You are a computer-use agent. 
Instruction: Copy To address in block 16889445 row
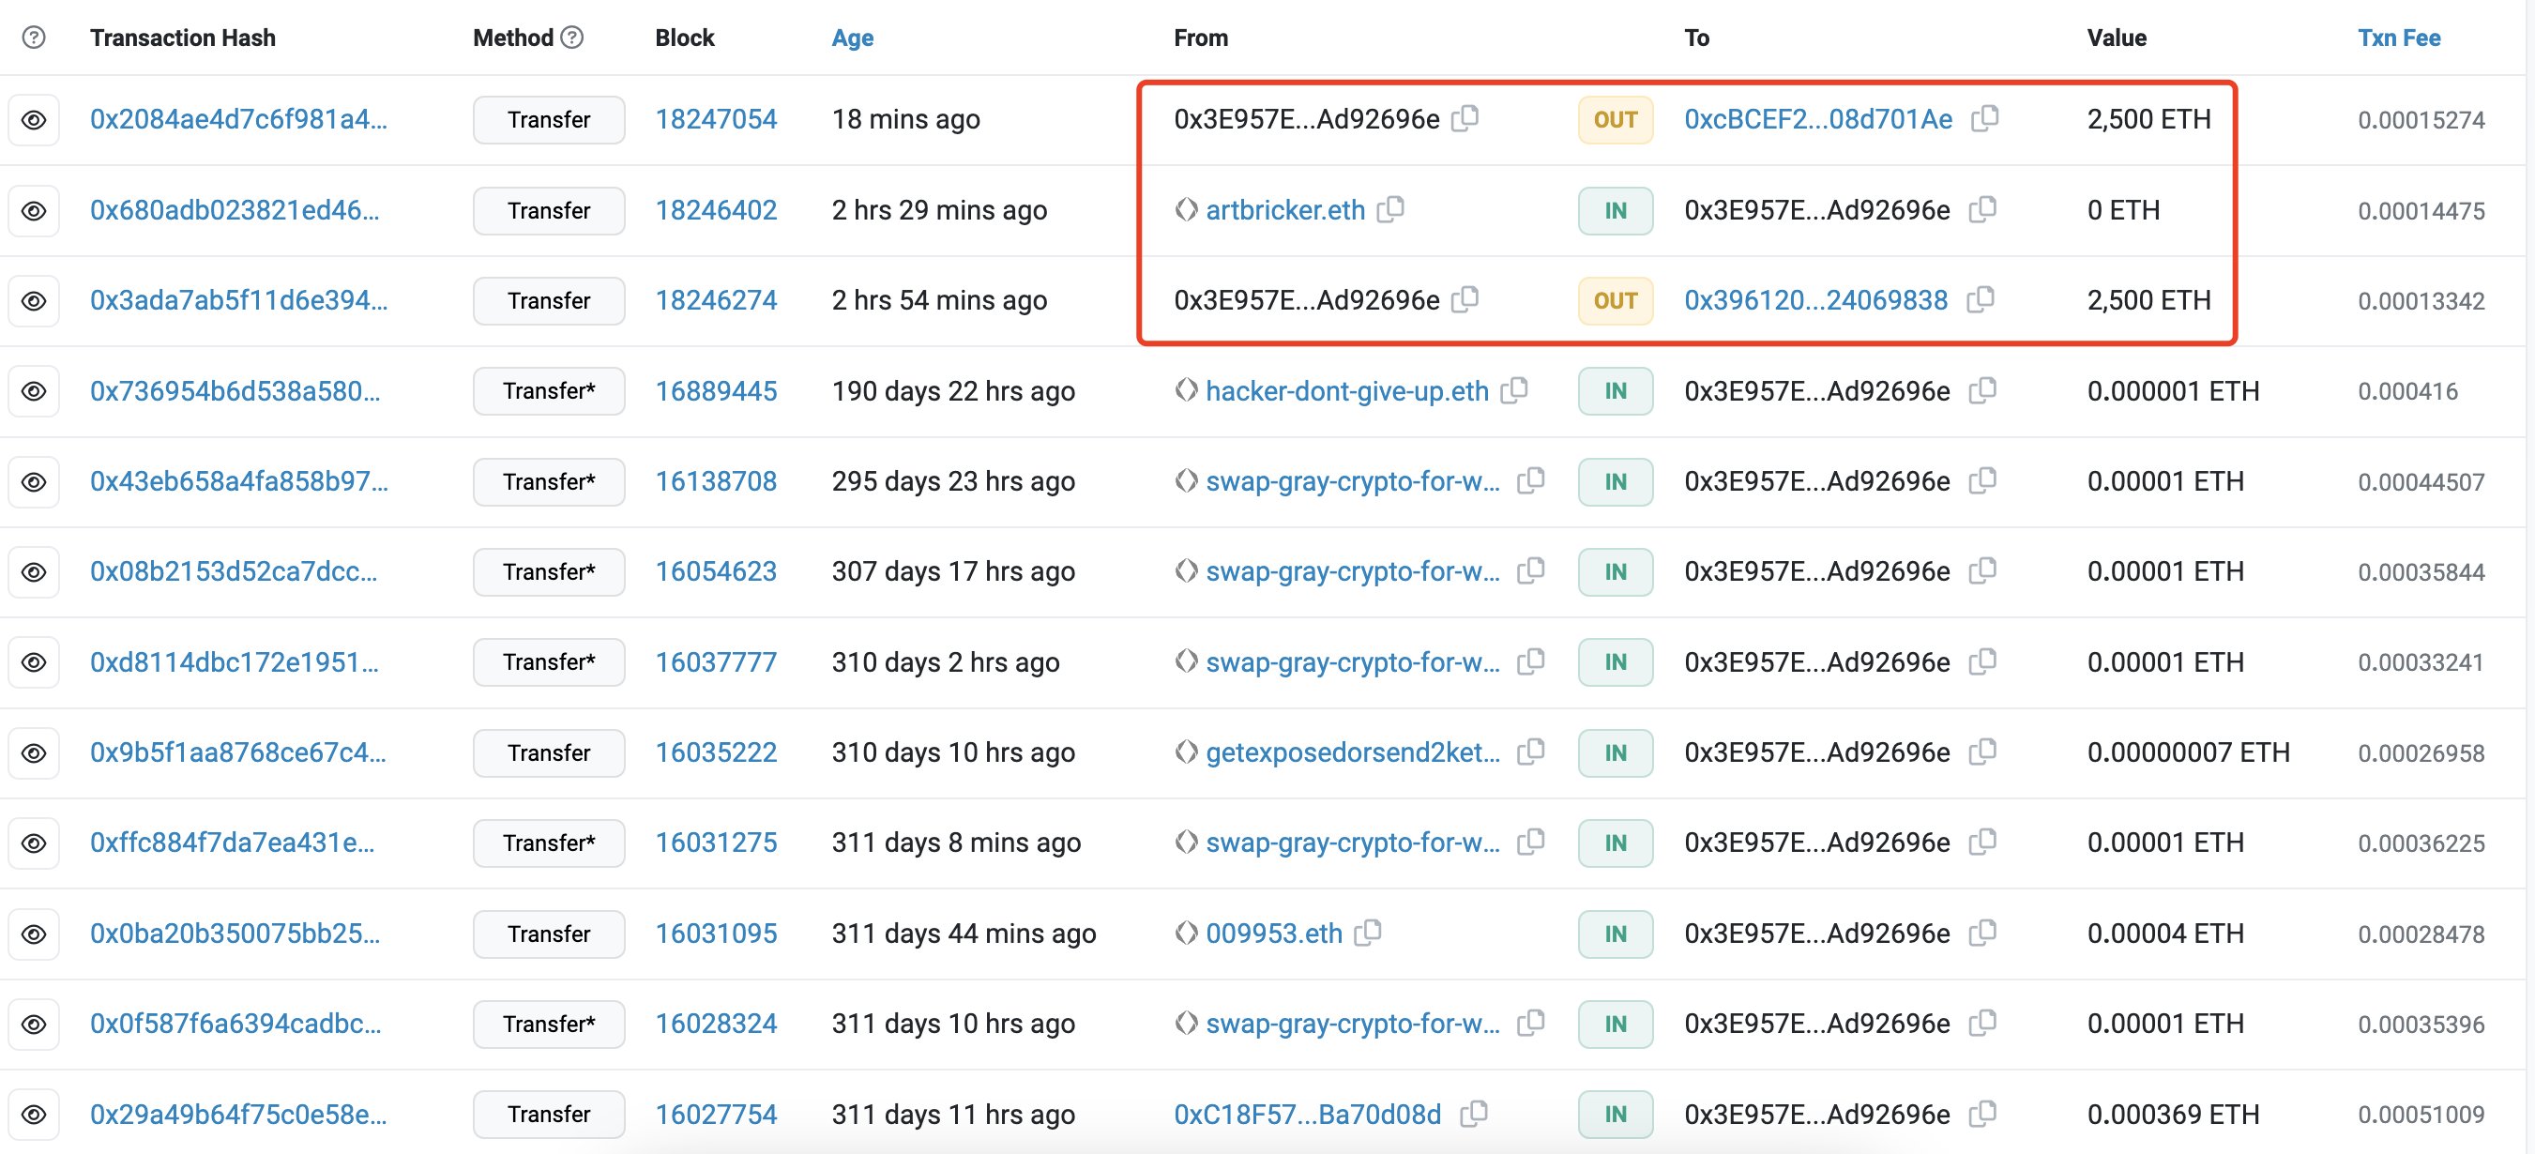pyautogui.click(x=1983, y=390)
